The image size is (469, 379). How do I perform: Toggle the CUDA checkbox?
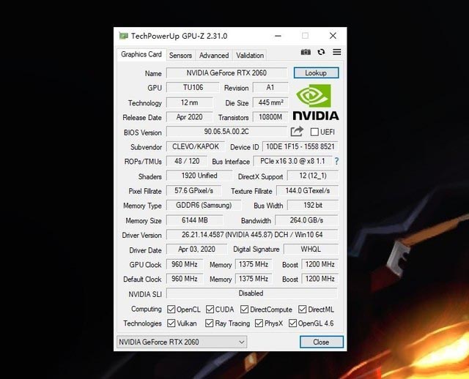[x=210, y=309]
